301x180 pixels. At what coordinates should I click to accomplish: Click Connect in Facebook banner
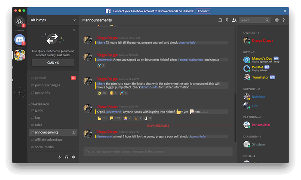click(203, 11)
